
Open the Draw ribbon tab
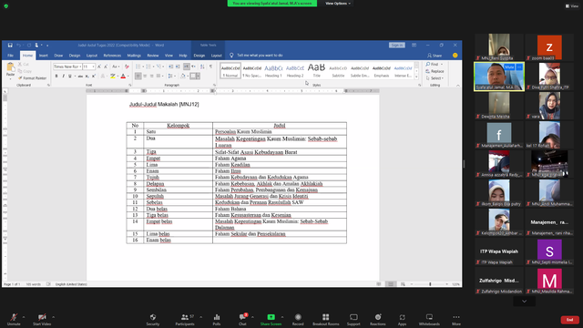pos(58,56)
